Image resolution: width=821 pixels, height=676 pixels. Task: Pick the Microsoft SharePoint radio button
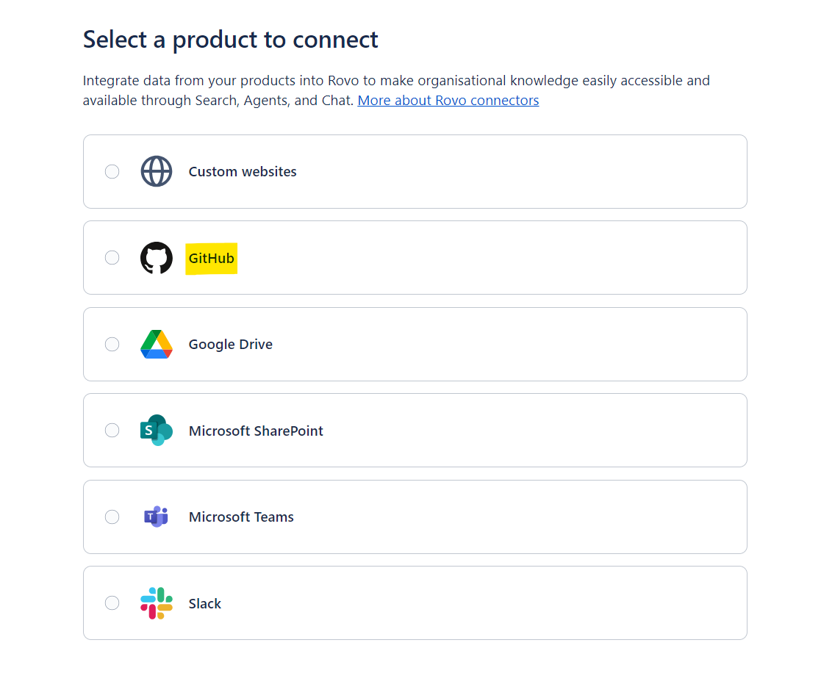point(112,431)
